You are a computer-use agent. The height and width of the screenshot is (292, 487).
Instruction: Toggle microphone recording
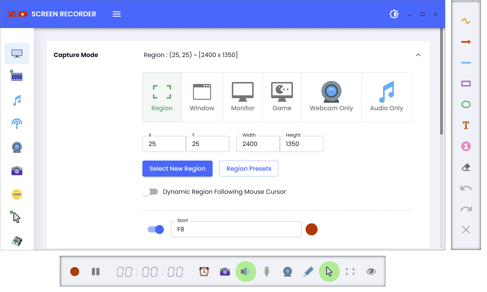click(x=267, y=271)
